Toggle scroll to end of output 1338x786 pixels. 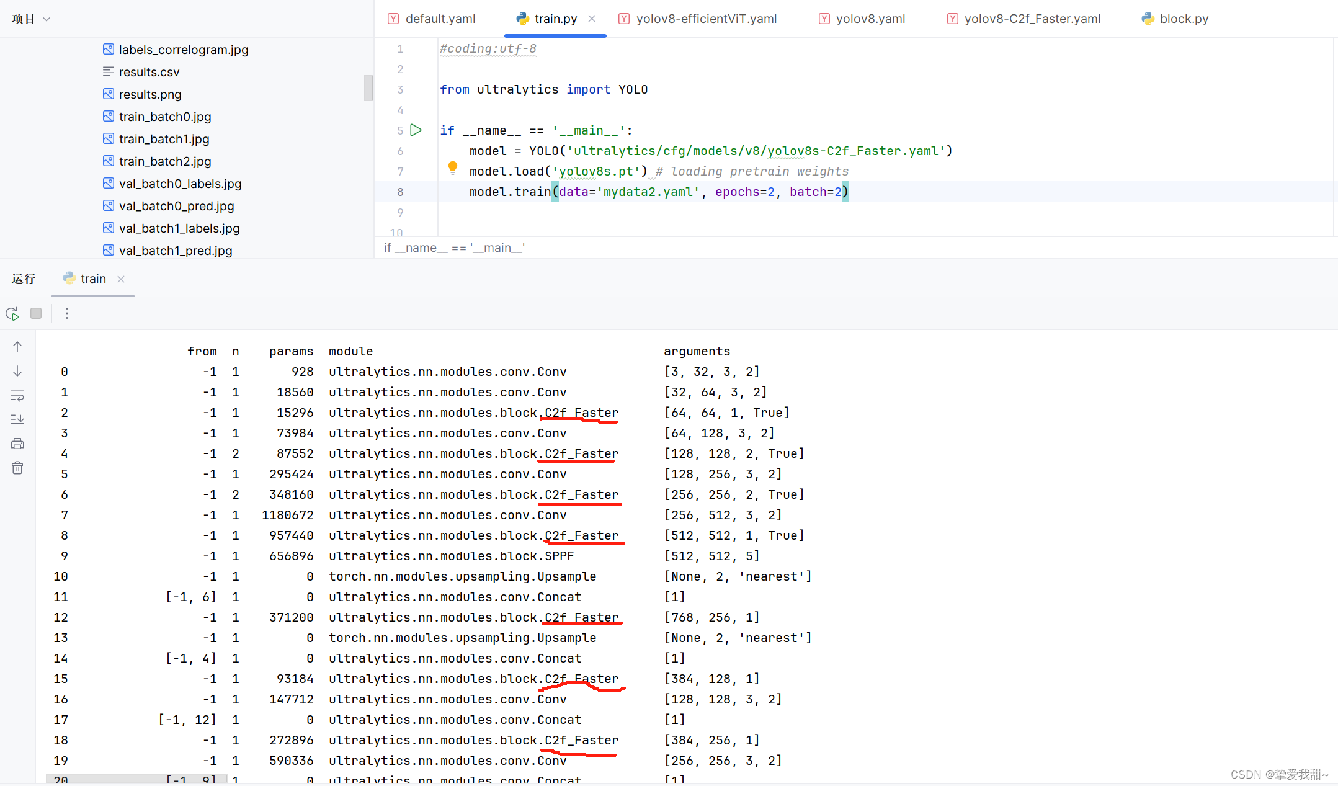[x=17, y=419]
